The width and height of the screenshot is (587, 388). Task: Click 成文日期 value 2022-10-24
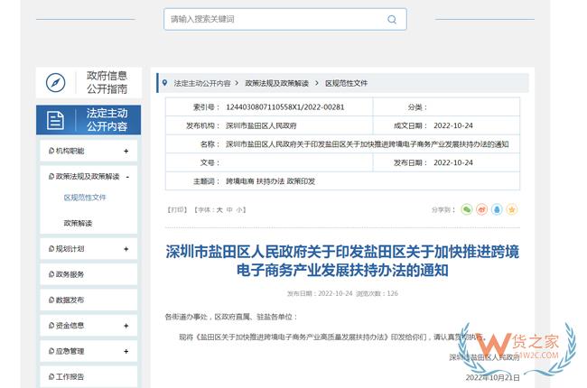453,125
